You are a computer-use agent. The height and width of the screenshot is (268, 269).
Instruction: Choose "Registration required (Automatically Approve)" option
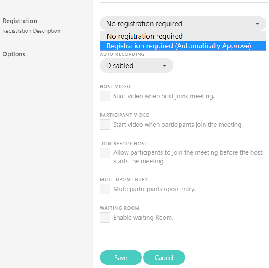pos(183,46)
